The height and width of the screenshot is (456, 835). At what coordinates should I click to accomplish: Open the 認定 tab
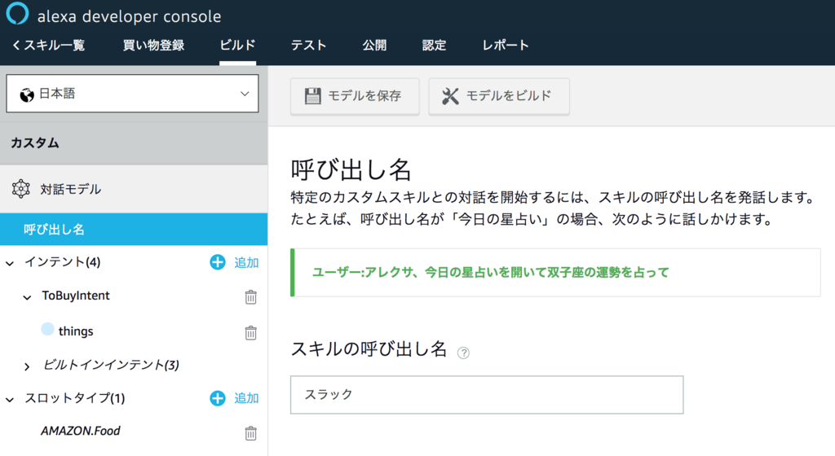(434, 46)
